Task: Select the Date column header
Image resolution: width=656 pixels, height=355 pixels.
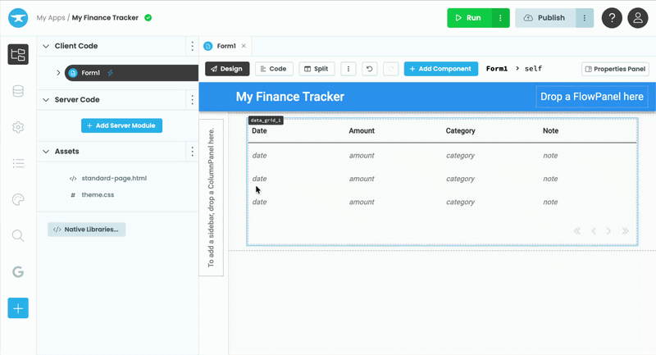Action: [259, 131]
